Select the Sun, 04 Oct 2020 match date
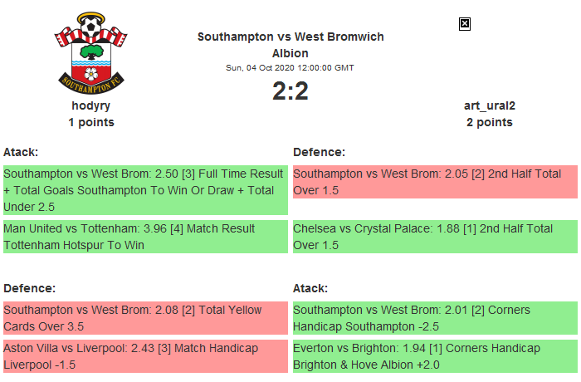Screen dimensions: 581x382 pyautogui.click(x=290, y=67)
